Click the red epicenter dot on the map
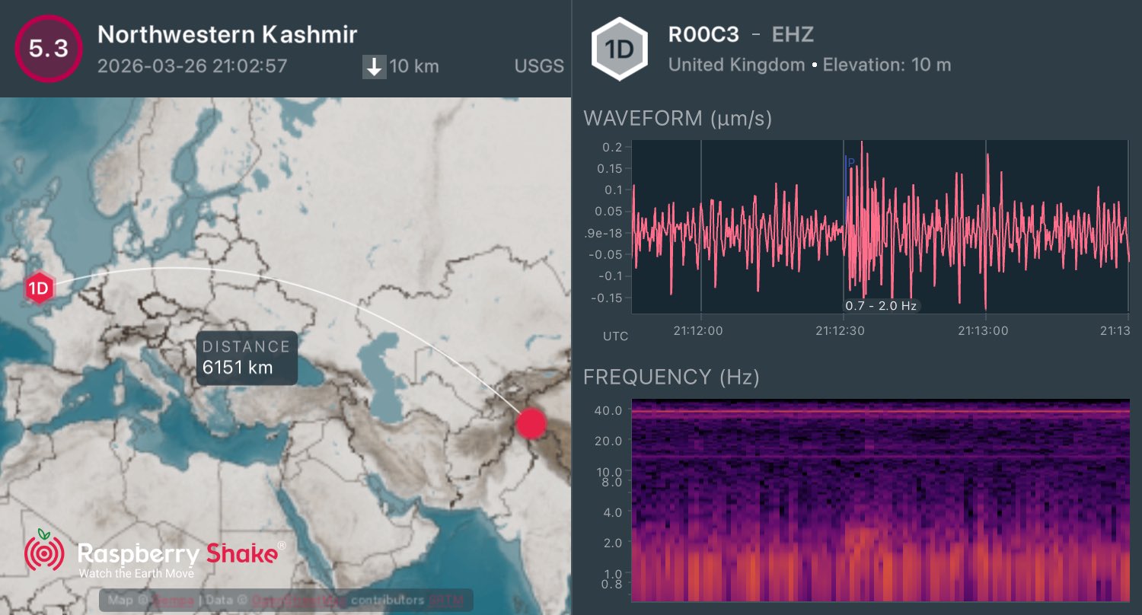 pos(531,423)
